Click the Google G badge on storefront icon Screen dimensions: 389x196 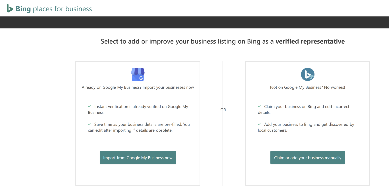coord(141,77)
